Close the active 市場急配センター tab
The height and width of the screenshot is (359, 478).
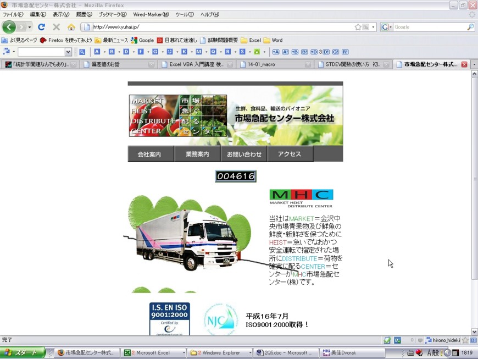coord(464,64)
